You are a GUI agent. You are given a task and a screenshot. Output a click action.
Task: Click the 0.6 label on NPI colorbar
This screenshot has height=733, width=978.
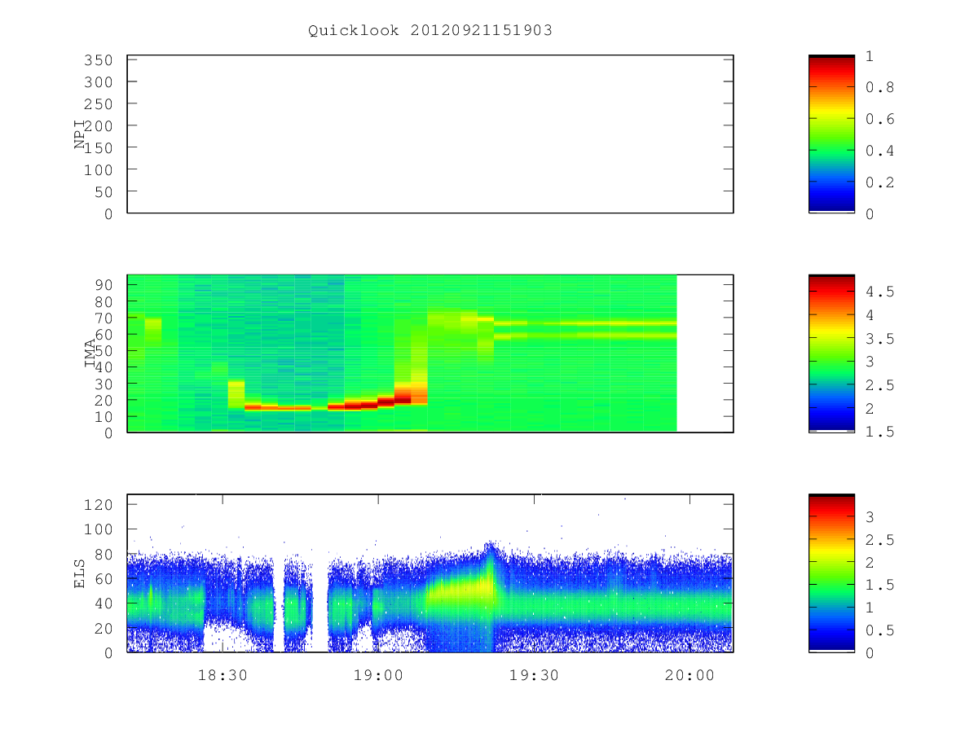click(x=879, y=119)
